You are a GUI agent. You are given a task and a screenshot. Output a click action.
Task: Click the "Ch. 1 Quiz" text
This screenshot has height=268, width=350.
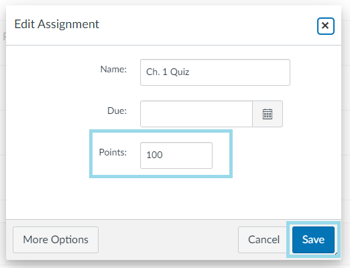point(168,72)
